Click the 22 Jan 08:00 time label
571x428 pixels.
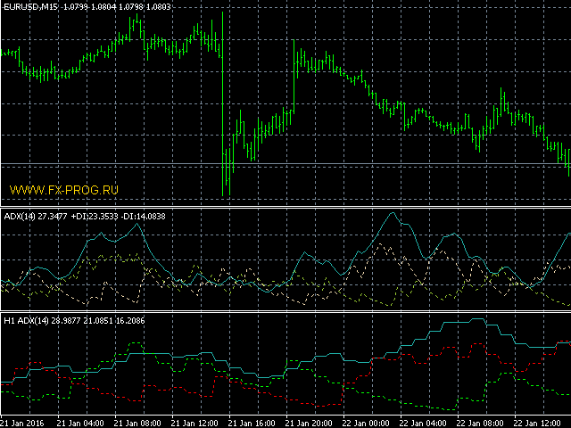point(480,424)
